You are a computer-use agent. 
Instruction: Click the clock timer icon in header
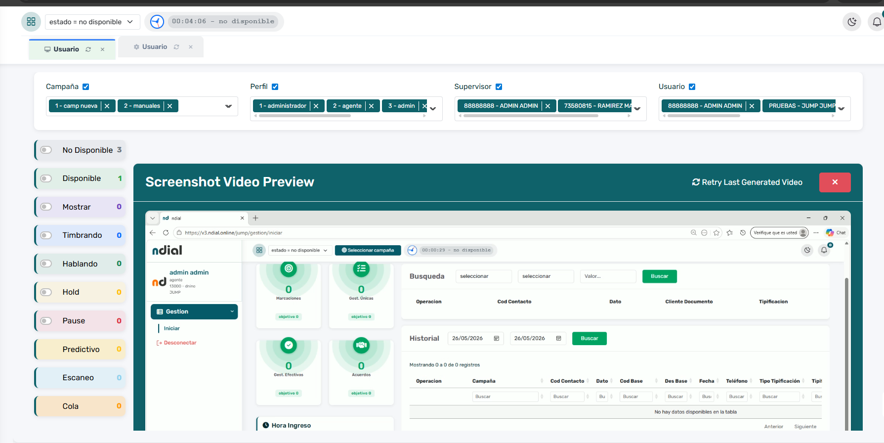(x=157, y=22)
